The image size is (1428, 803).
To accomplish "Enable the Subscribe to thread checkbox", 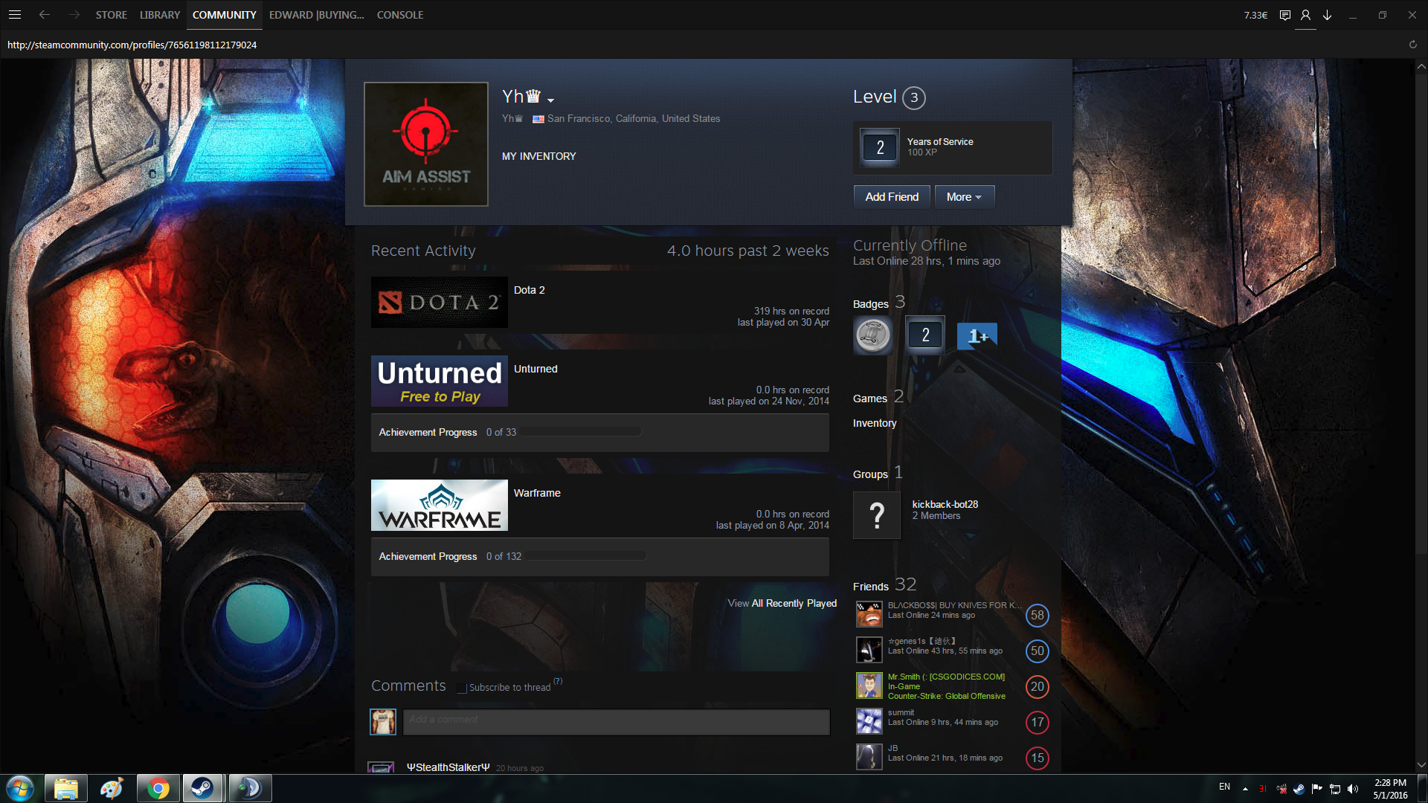I will (462, 688).
